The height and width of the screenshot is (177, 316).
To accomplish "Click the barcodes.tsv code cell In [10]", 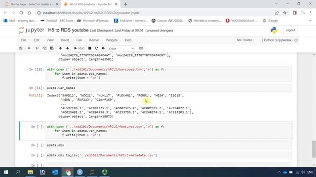I will [x=168, y=74].
